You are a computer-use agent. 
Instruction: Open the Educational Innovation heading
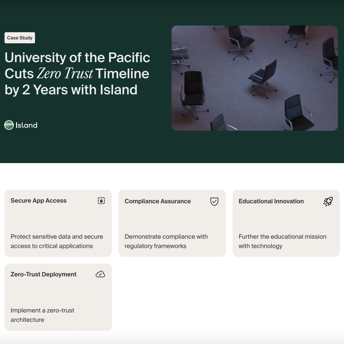pos(271,201)
